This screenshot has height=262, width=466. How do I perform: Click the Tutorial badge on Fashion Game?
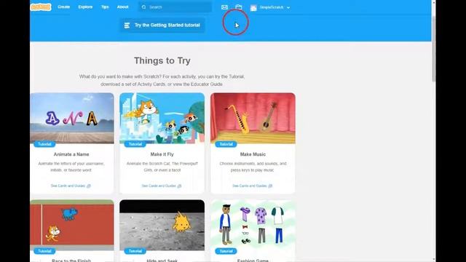pyautogui.click(x=226, y=251)
